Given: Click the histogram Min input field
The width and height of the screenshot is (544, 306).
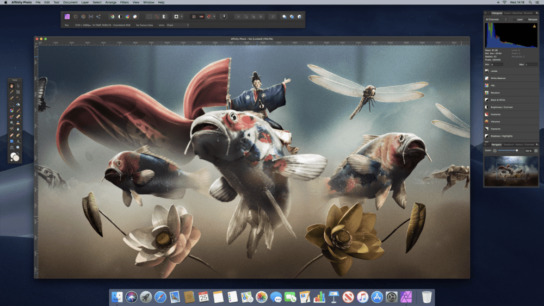Looking at the screenshot, I should click(497, 65).
